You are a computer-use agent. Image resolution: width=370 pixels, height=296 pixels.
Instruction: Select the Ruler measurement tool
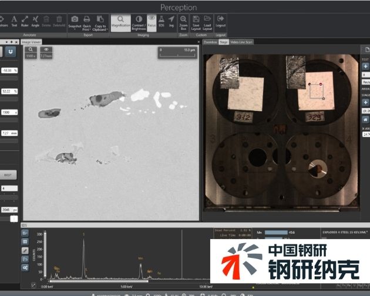pos(25,21)
